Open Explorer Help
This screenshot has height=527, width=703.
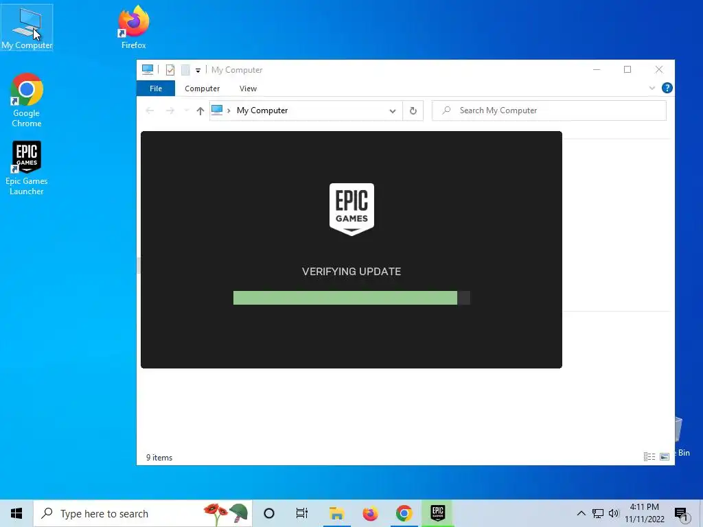pyautogui.click(x=667, y=88)
